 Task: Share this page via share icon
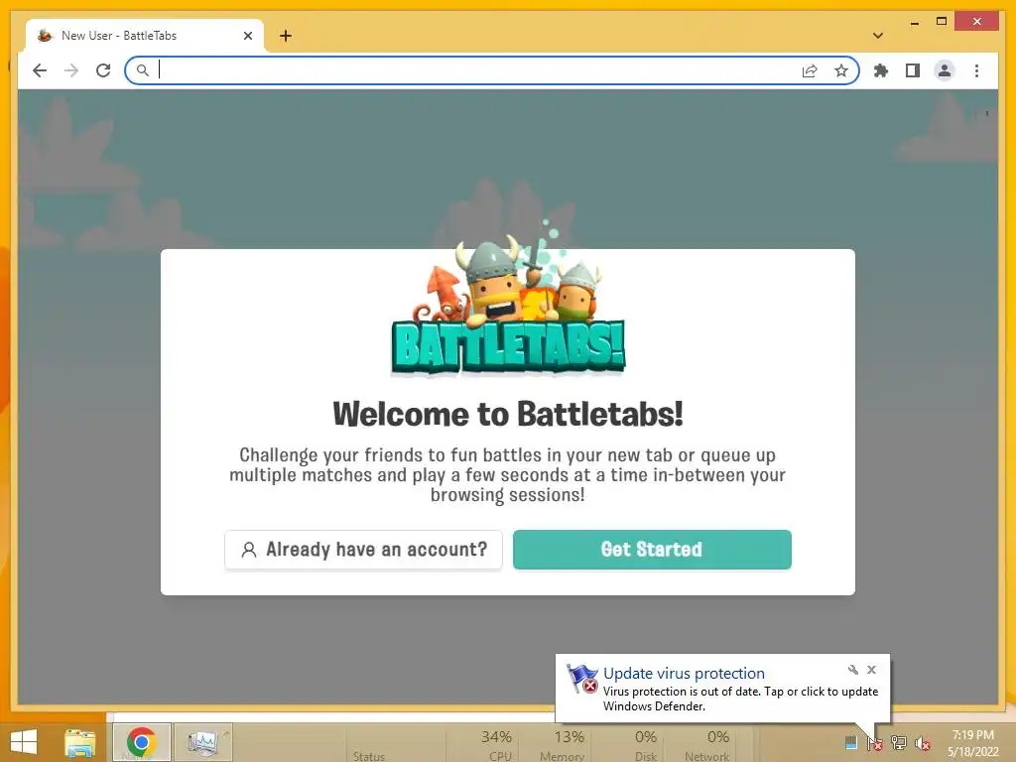coord(810,70)
